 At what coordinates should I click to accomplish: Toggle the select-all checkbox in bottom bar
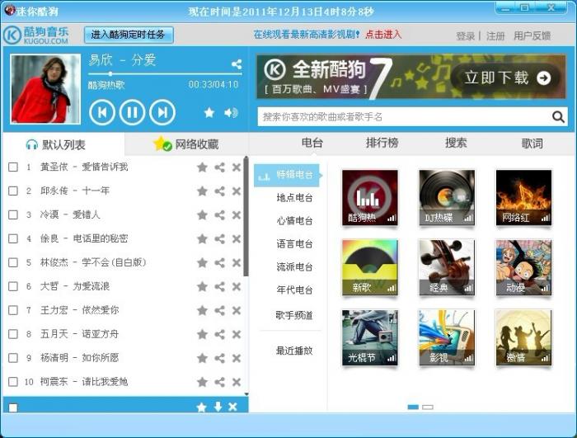point(13,407)
